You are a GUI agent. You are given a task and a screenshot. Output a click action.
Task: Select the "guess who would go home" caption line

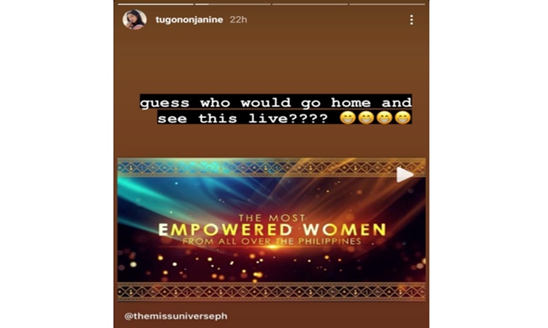275,103
